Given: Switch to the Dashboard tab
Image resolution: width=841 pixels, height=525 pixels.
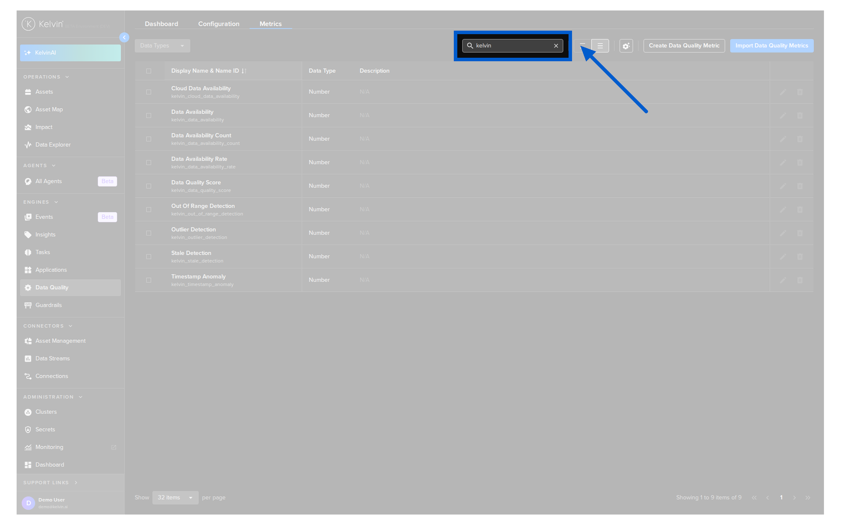Looking at the screenshot, I should (162, 24).
